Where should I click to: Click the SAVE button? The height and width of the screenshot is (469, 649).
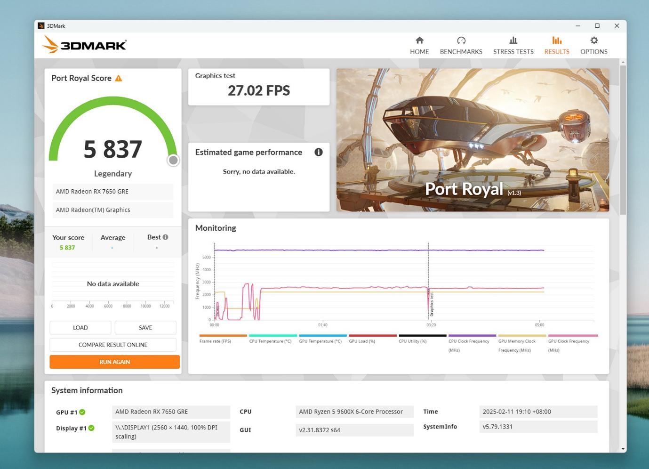pos(145,328)
